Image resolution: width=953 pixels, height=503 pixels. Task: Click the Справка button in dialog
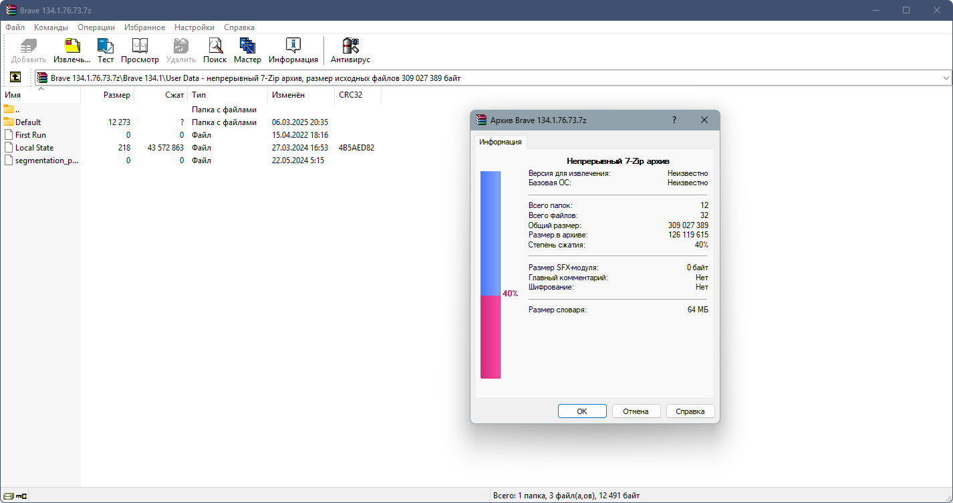click(690, 411)
